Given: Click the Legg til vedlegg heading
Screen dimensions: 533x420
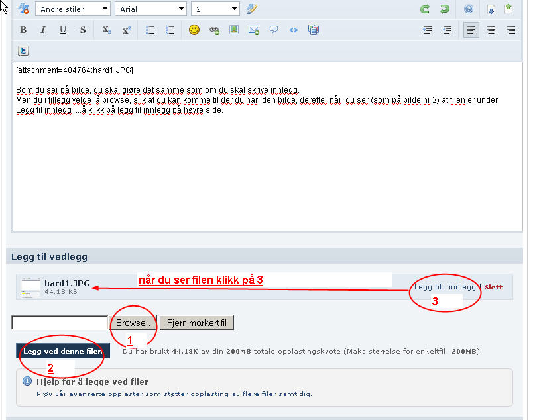Looking at the screenshot, I should (49, 256).
